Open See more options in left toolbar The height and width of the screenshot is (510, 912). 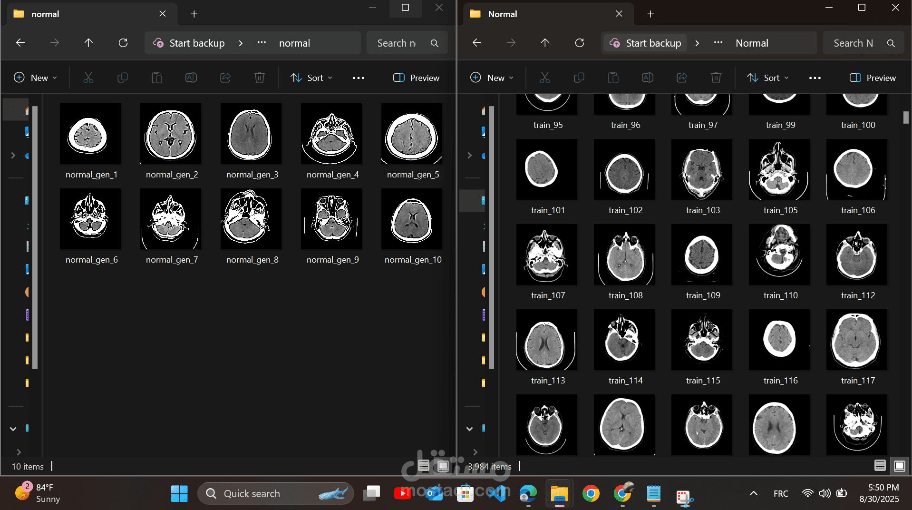pyautogui.click(x=359, y=78)
